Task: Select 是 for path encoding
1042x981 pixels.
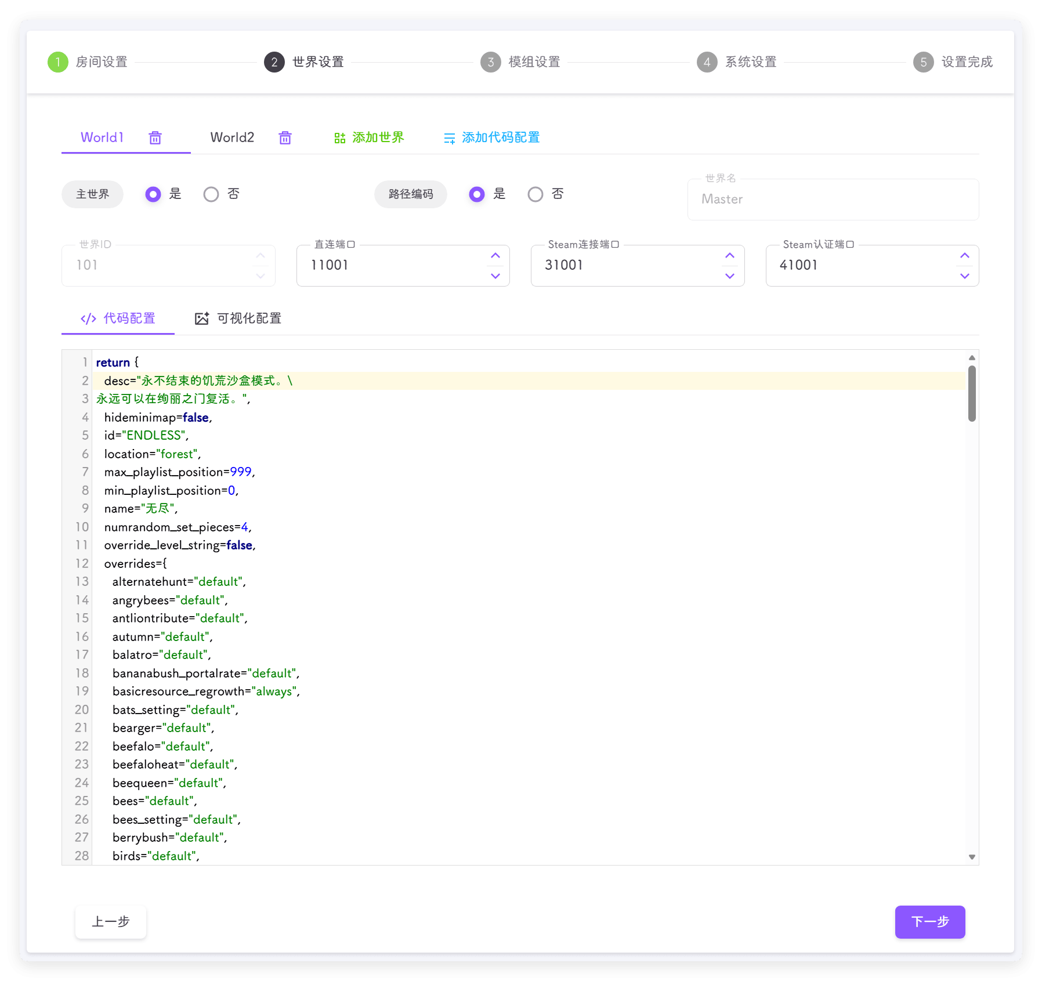Action: tap(477, 194)
